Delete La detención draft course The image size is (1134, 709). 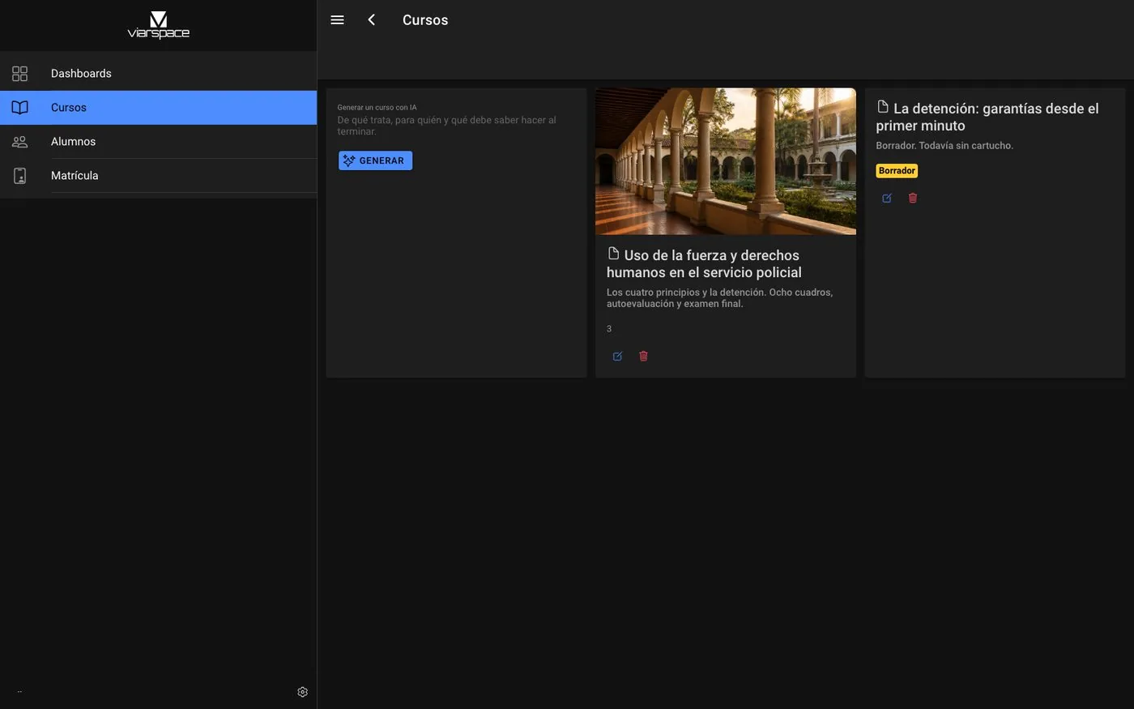pos(913,199)
